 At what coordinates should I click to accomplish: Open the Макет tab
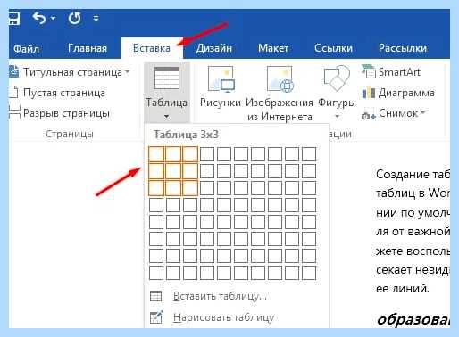pos(273,48)
